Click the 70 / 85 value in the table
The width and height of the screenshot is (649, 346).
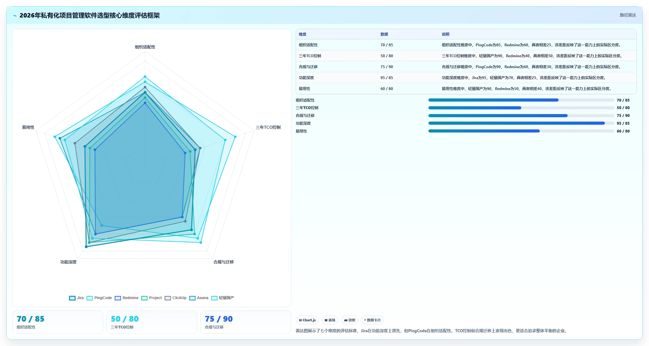pyautogui.click(x=387, y=45)
